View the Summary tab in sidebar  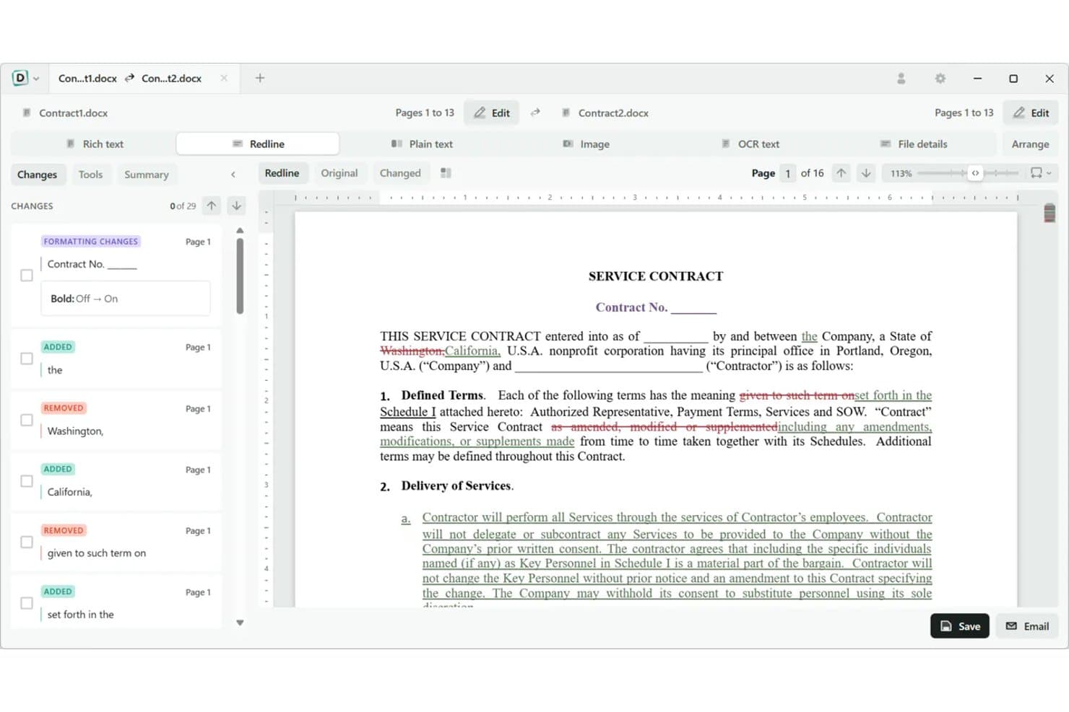pyautogui.click(x=147, y=175)
